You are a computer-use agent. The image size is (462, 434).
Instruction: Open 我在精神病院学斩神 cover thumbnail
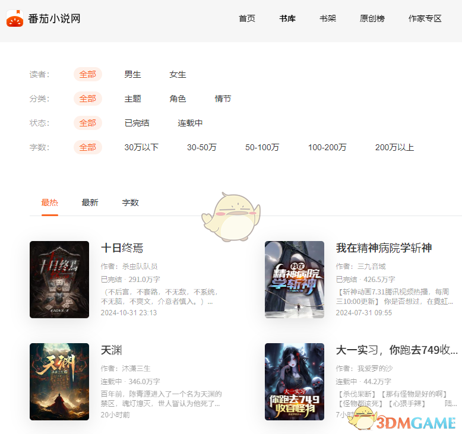[x=295, y=280]
